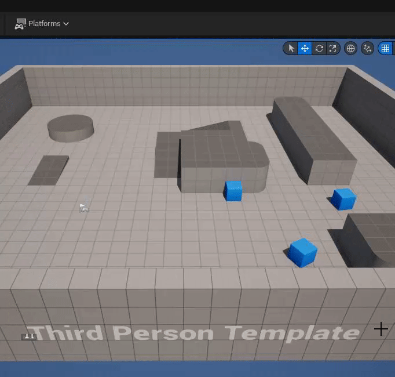Cycle world/local coordinate system globe icon

pos(350,48)
